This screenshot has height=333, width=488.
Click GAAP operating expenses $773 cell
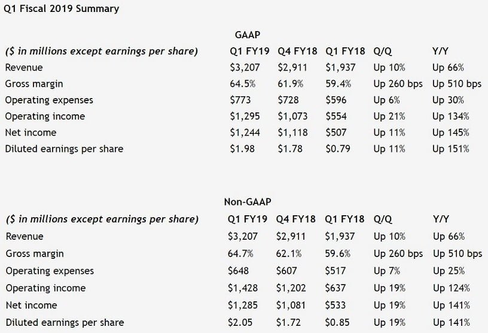pos(240,100)
